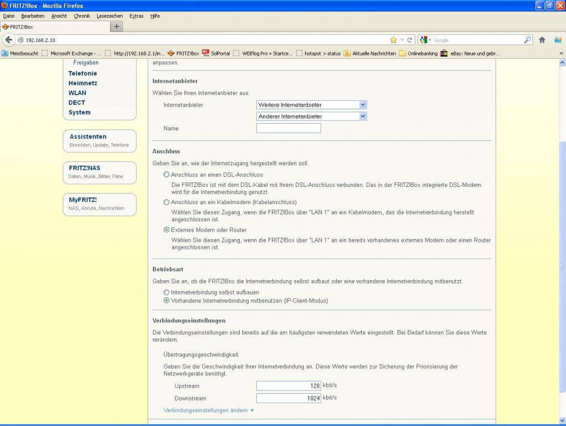Select Anschluss an ein Kabelmodem option
The width and height of the screenshot is (566, 426).
coord(166,202)
